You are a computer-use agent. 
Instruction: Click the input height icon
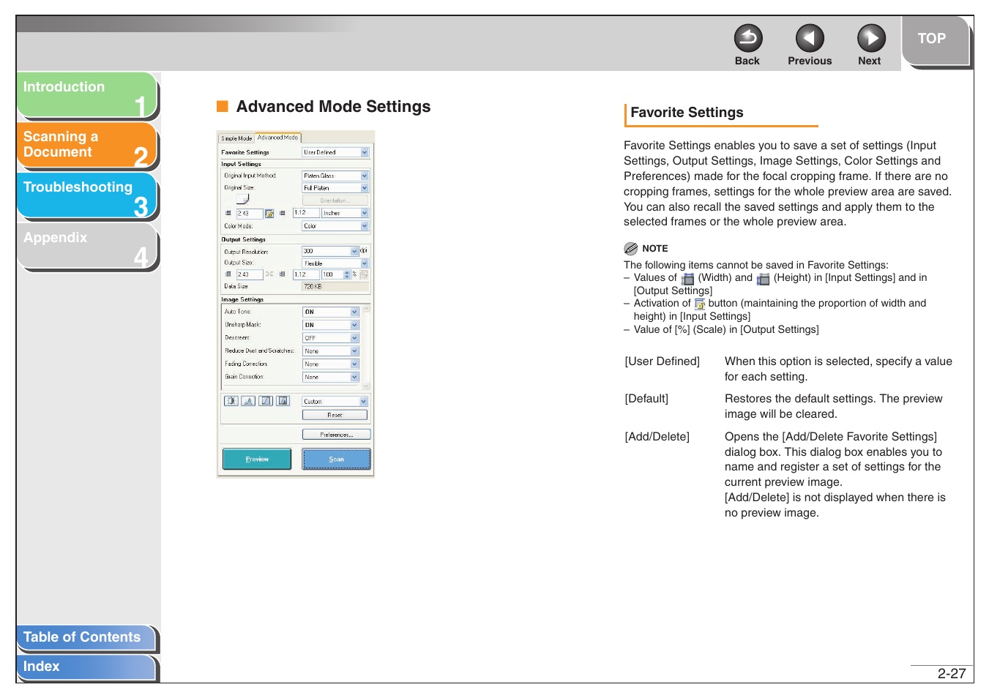[x=282, y=213]
